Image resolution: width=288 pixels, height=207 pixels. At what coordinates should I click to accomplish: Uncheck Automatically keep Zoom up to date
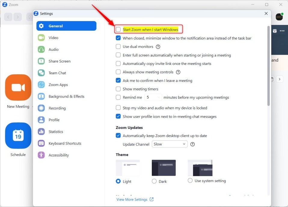[x=118, y=135]
